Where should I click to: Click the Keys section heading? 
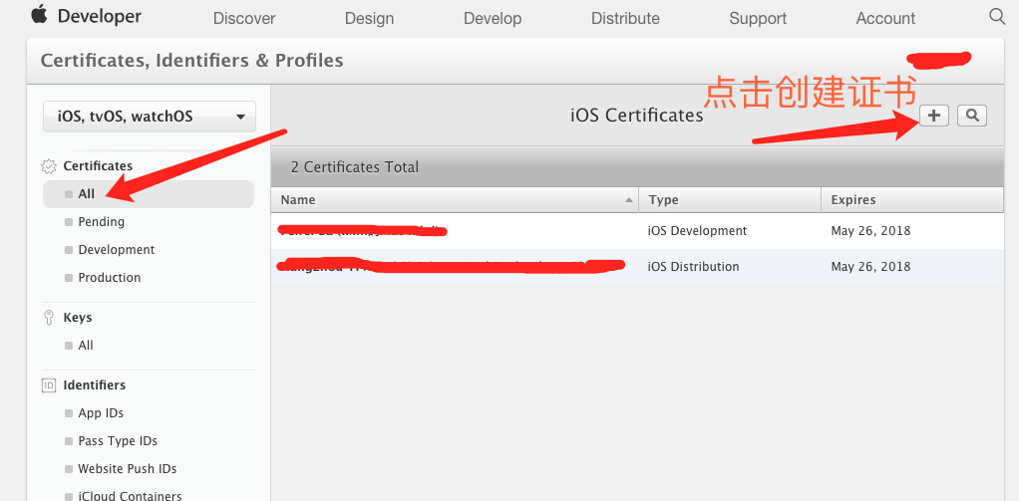(78, 318)
